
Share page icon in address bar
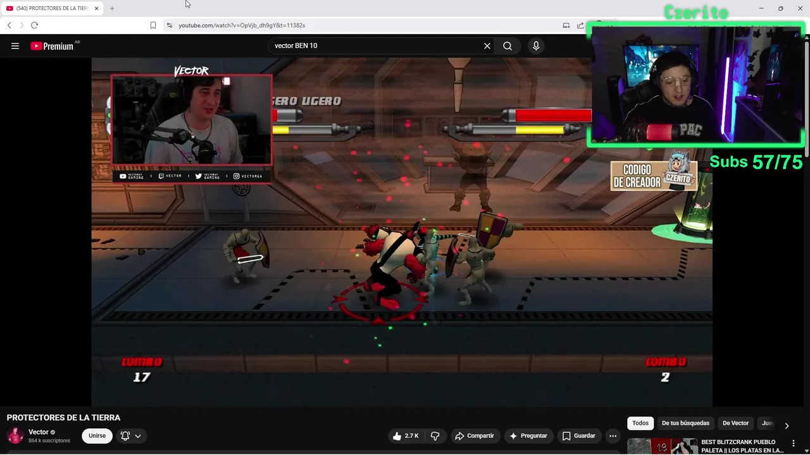580,25
